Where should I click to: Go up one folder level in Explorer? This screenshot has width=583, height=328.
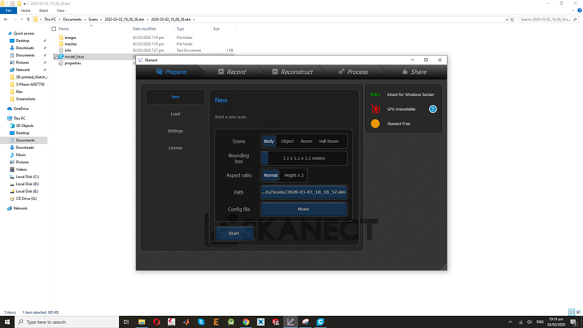coord(29,19)
